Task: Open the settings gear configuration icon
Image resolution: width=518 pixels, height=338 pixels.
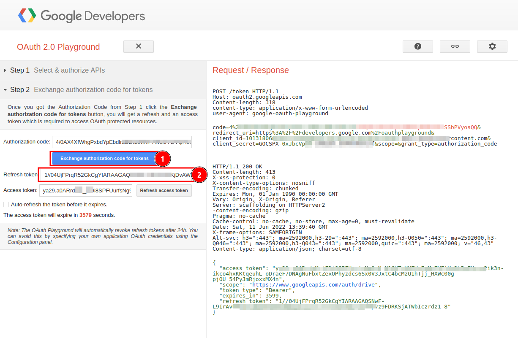Action: [x=492, y=46]
